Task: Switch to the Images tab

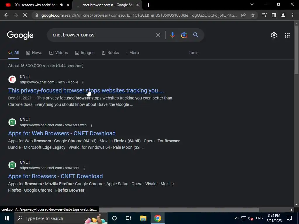Action: coord(85,53)
